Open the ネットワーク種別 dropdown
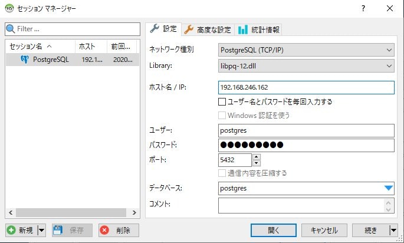Image resolution: width=404 pixels, height=243 pixels. point(306,50)
